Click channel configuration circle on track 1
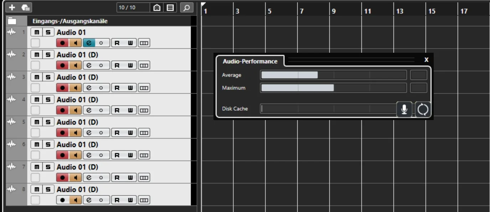The width and height of the screenshot is (490, 212). 101,43
